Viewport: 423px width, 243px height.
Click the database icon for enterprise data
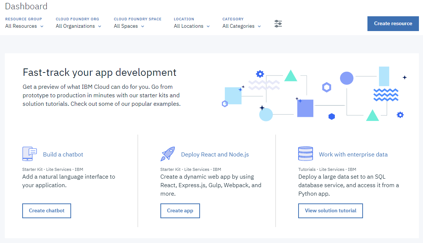[x=306, y=153]
